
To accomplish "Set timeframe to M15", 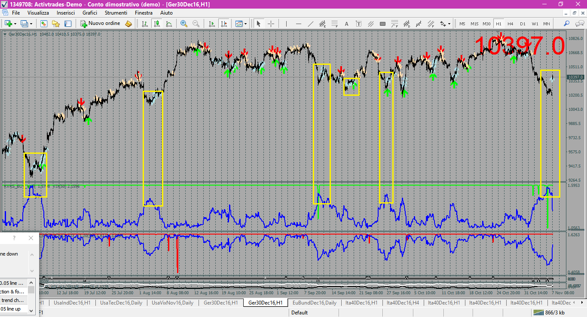I will point(474,24).
